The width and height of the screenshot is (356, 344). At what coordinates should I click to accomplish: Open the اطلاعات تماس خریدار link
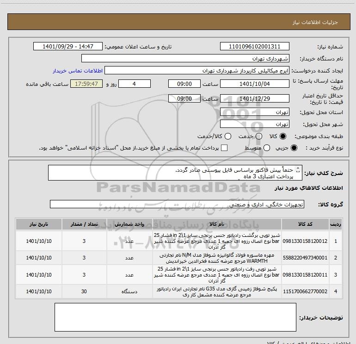pos(78,71)
